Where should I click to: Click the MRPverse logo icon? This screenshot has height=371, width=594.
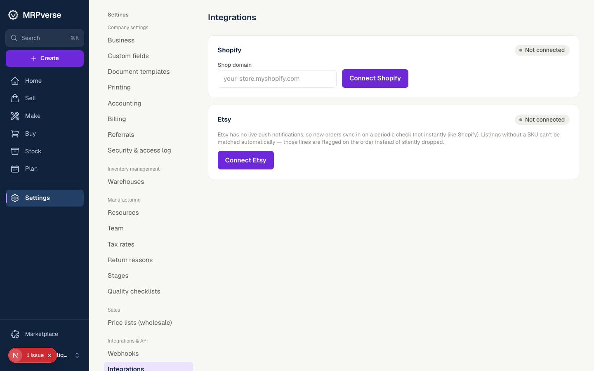click(x=13, y=15)
